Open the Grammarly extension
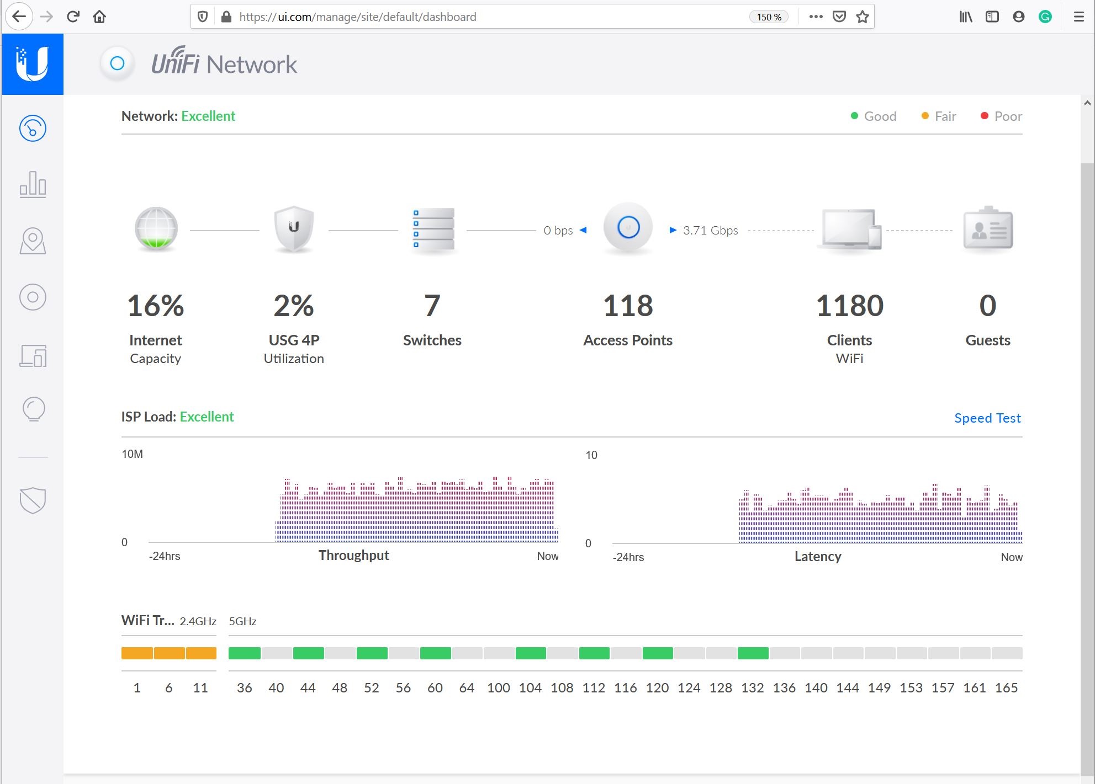Image resolution: width=1095 pixels, height=784 pixels. point(1045,17)
